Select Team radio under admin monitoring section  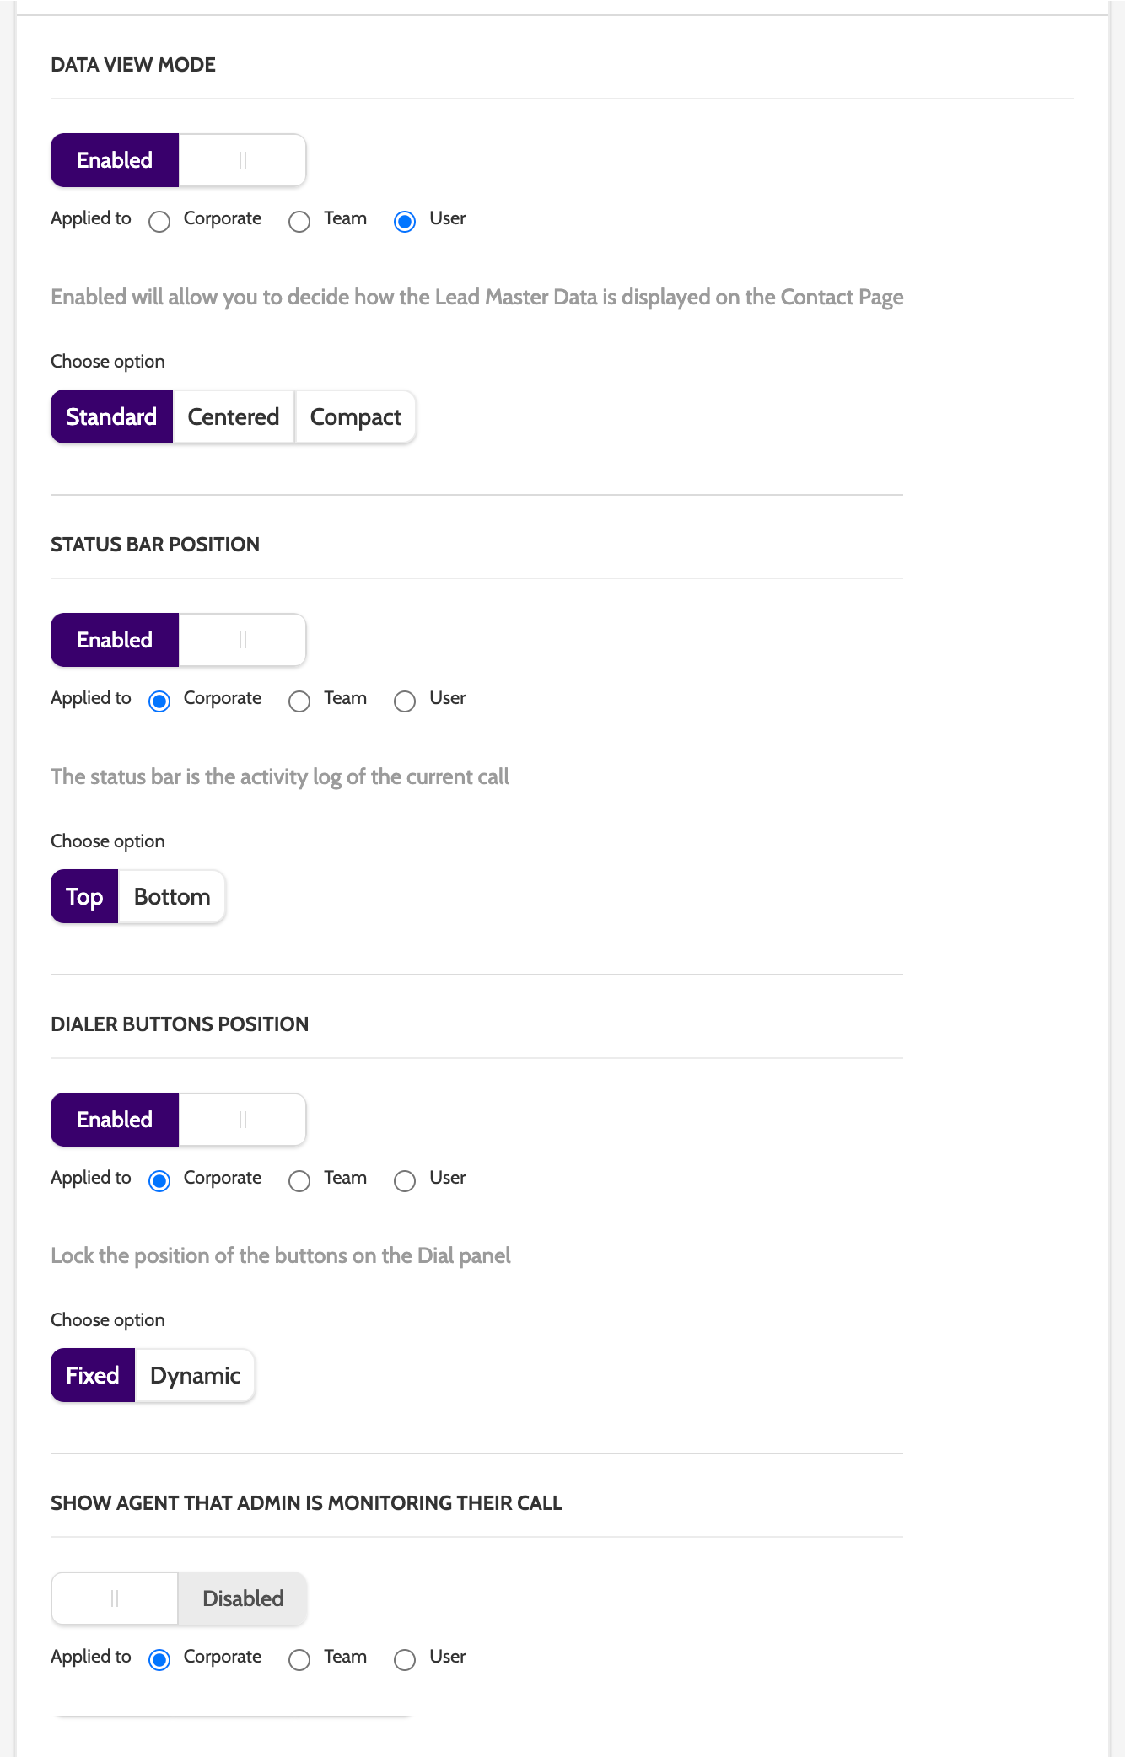tap(299, 1659)
